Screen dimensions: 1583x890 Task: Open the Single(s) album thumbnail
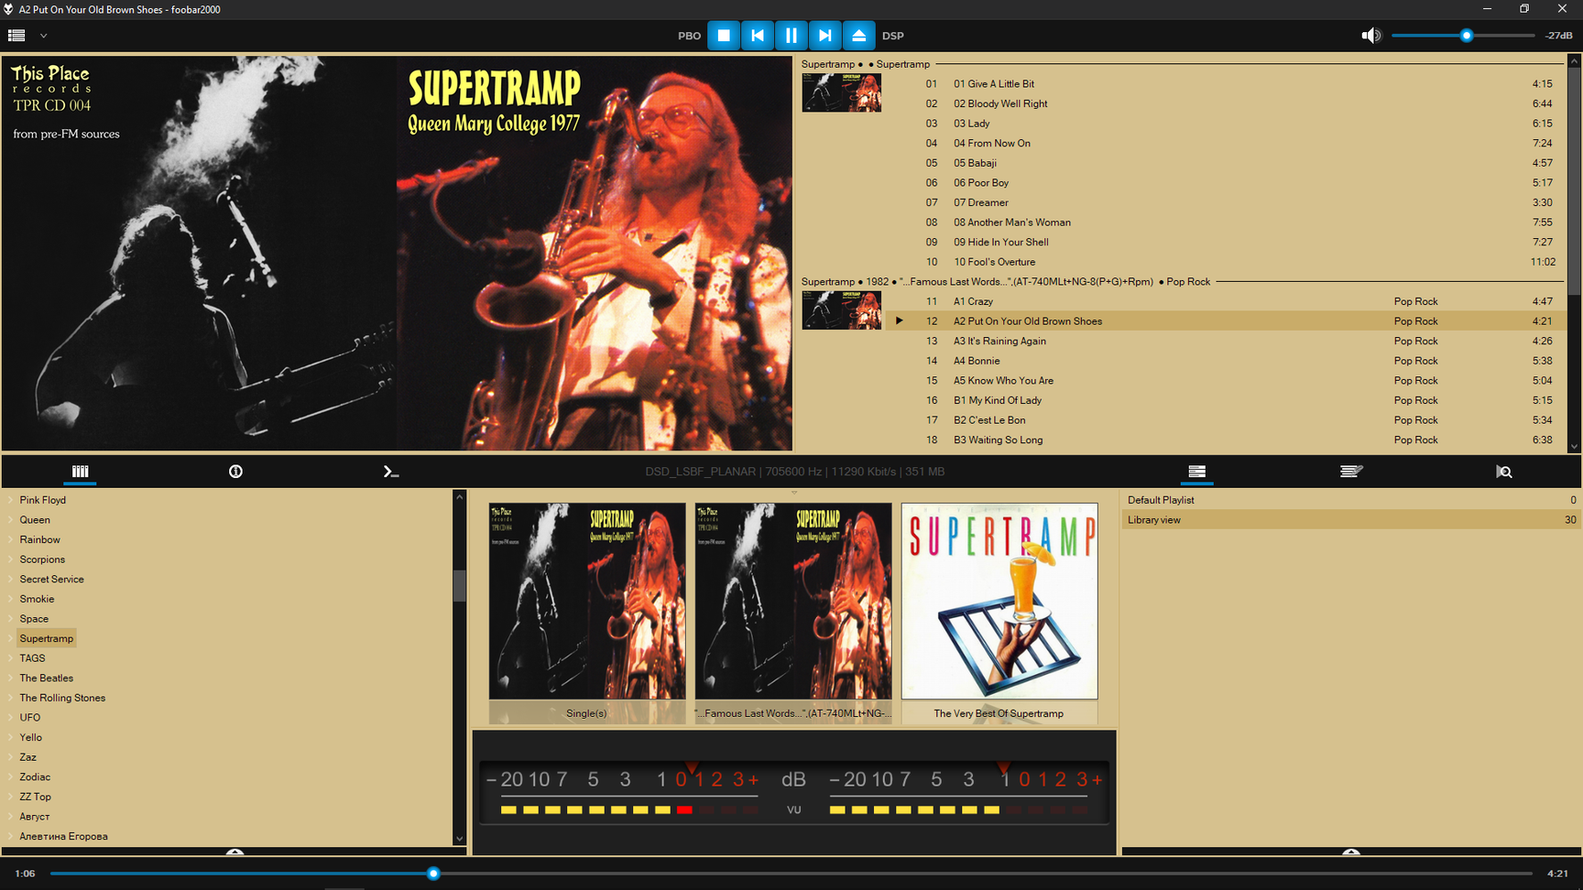[587, 613]
